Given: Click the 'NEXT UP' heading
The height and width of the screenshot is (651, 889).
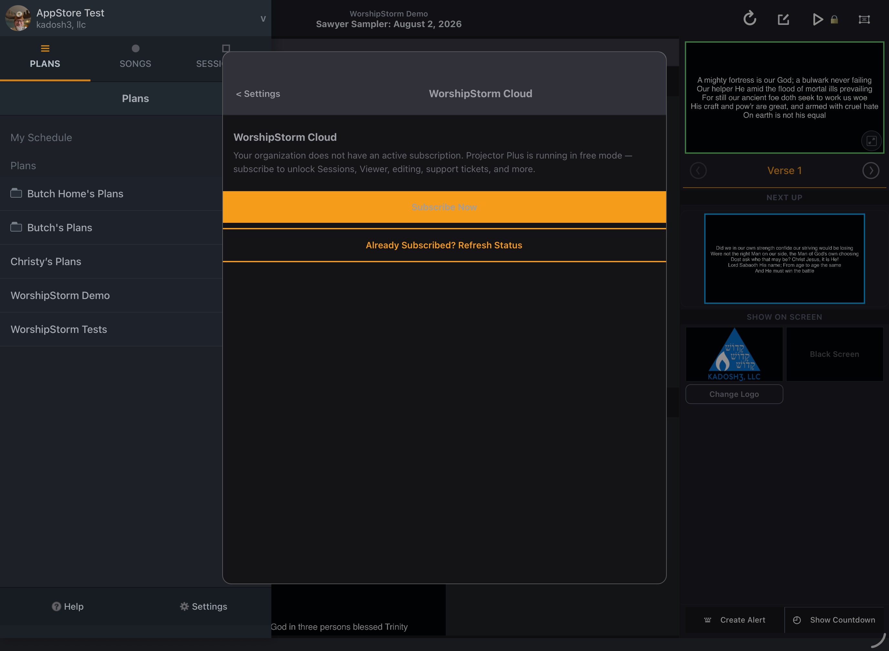Looking at the screenshot, I should tap(784, 197).
